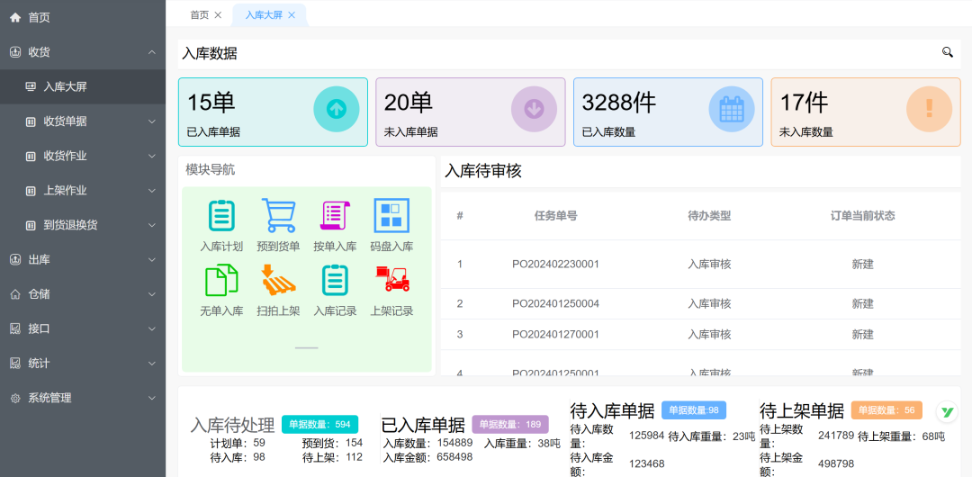Select the 码盘入库 module icon
Image resolution: width=972 pixels, height=477 pixels.
(391, 216)
